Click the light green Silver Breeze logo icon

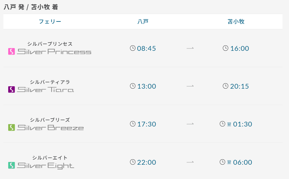pos(11,128)
